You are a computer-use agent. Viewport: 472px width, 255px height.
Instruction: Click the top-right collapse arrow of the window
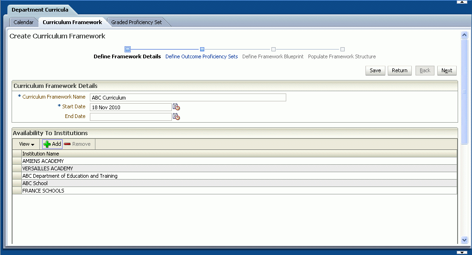click(x=462, y=2)
